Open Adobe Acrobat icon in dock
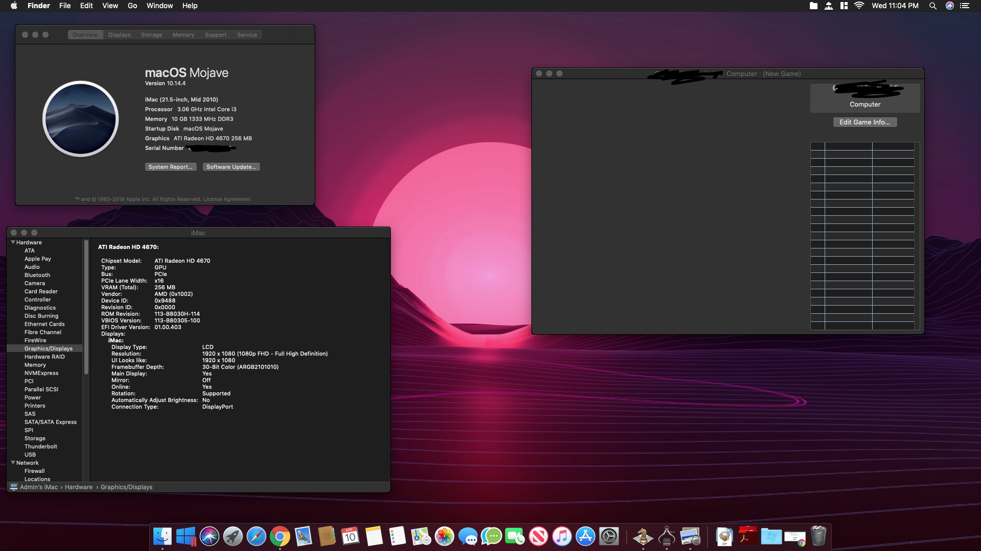This screenshot has height=551, width=981. pyautogui.click(x=748, y=536)
